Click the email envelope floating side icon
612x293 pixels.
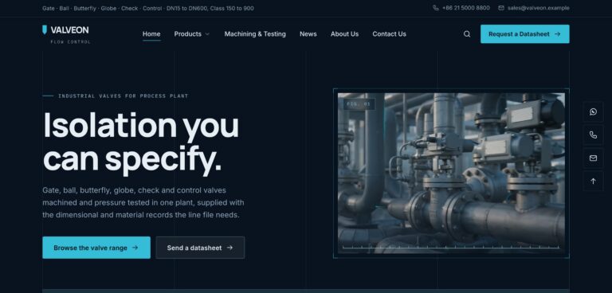(x=593, y=158)
